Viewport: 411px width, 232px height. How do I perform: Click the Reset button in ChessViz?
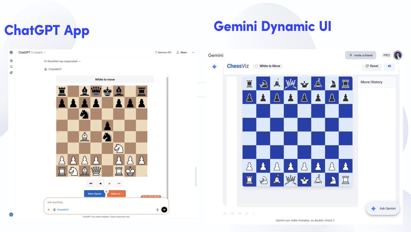[372, 66]
